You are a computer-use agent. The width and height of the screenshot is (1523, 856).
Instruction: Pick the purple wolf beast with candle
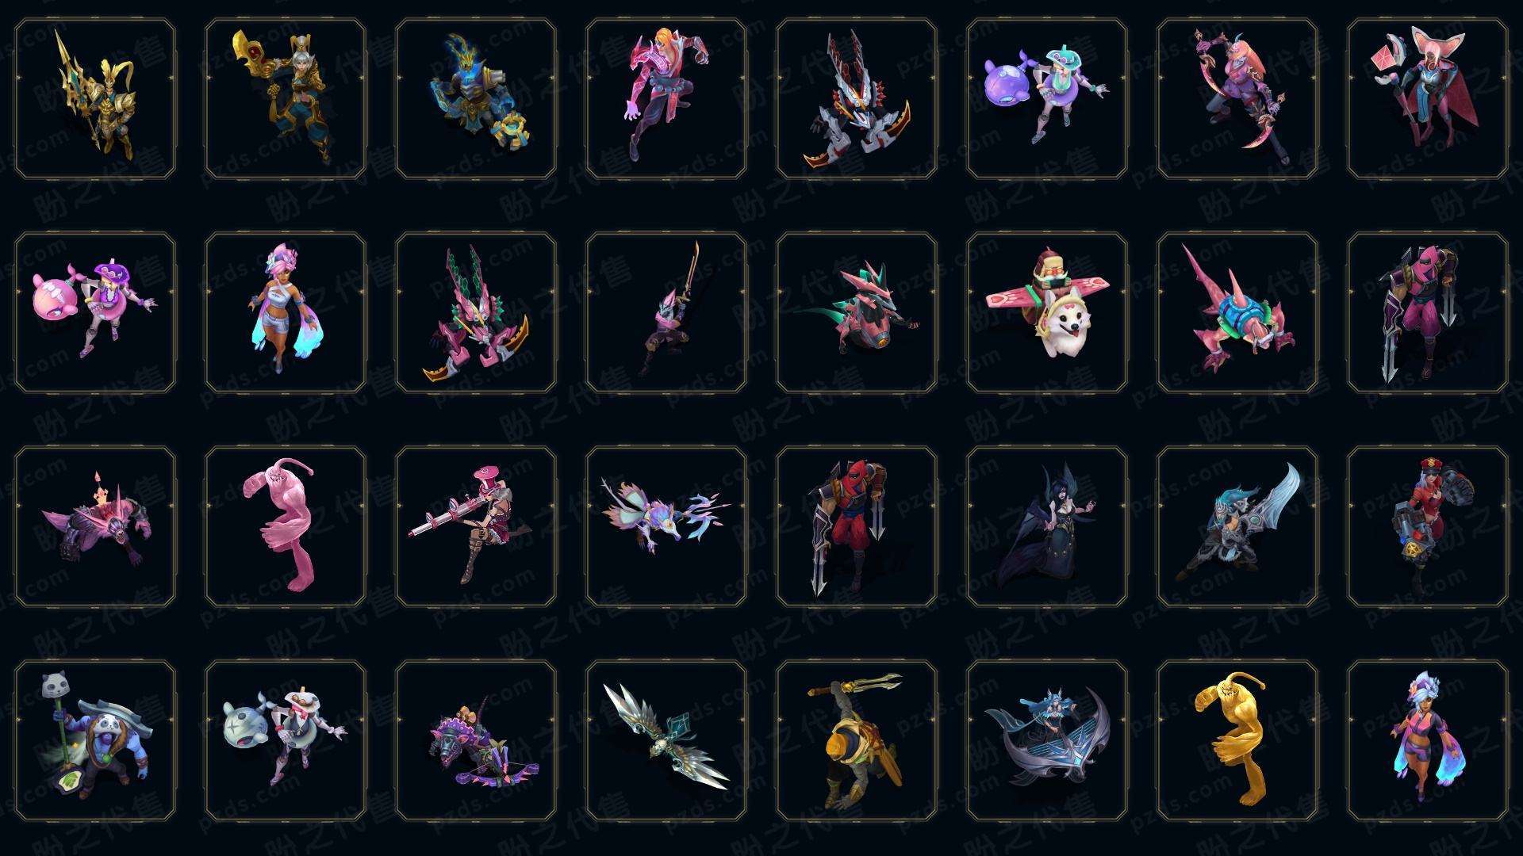95,526
